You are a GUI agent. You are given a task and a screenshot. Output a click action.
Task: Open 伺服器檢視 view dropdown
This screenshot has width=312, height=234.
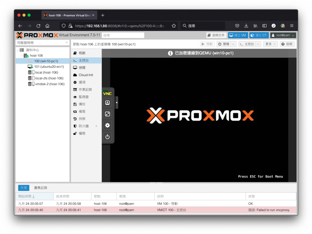(42, 43)
